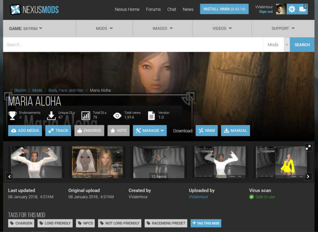Open Nexus Home link
Image resolution: width=318 pixels, height=232 pixels.
(x=127, y=9)
